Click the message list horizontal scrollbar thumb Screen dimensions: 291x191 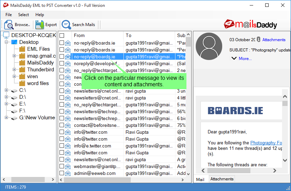point(97,180)
